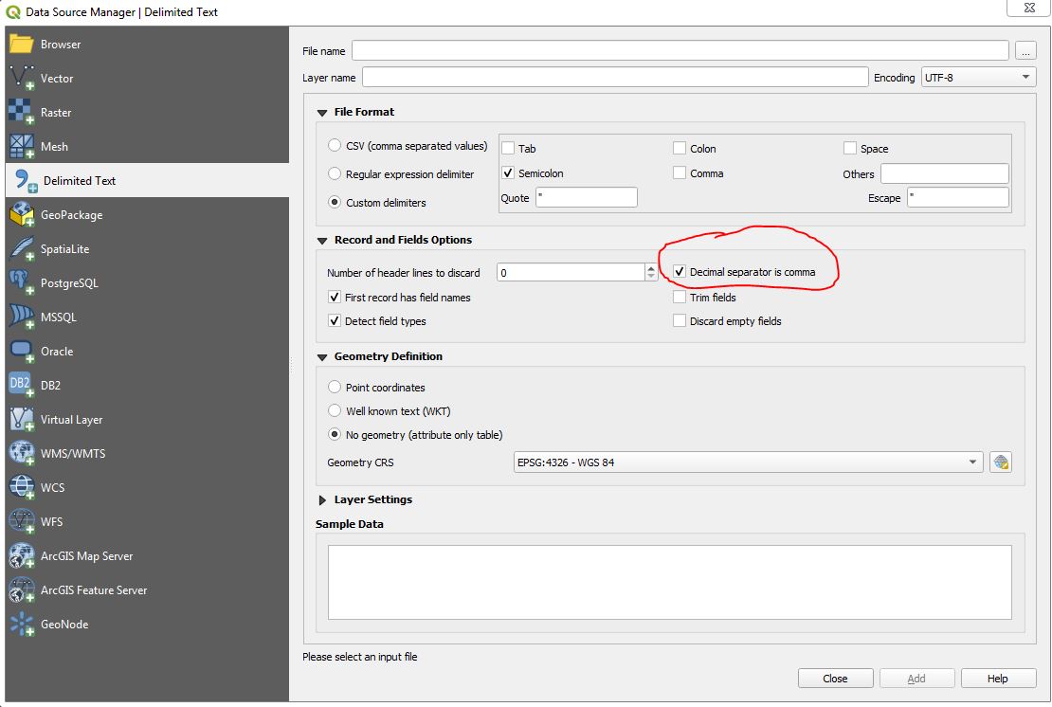Click the Help button
This screenshot has height=707, width=1052.
coord(998,679)
